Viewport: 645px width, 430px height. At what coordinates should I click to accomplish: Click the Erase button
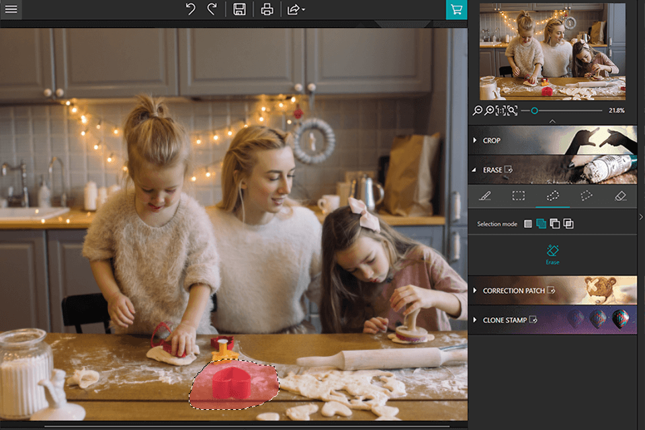click(x=552, y=255)
